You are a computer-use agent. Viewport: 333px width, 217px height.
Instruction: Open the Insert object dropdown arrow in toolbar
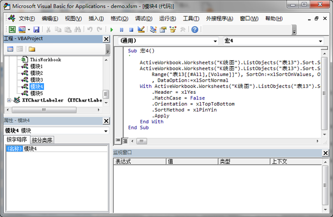coord(29,29)
